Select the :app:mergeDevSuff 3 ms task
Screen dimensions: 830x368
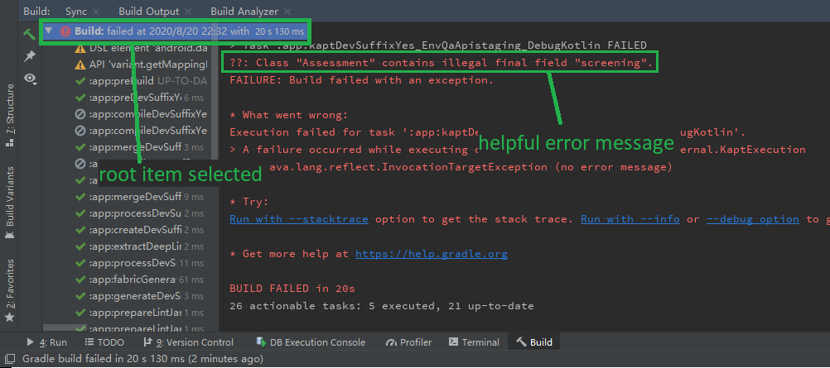[142, 147]
